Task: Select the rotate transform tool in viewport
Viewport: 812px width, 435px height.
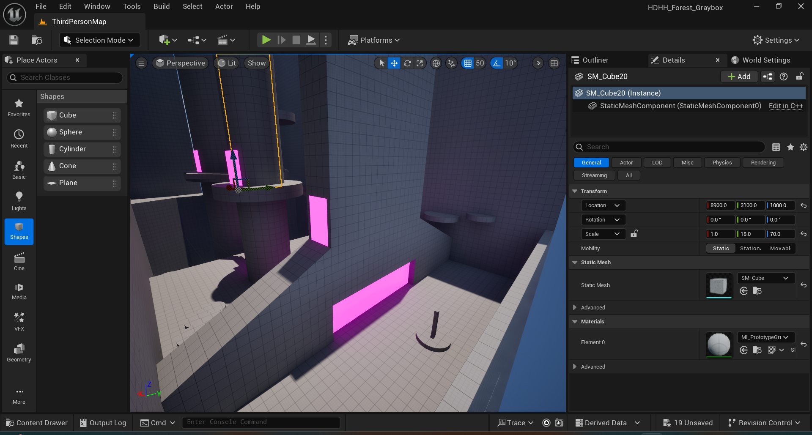Action: coord(407,63)
